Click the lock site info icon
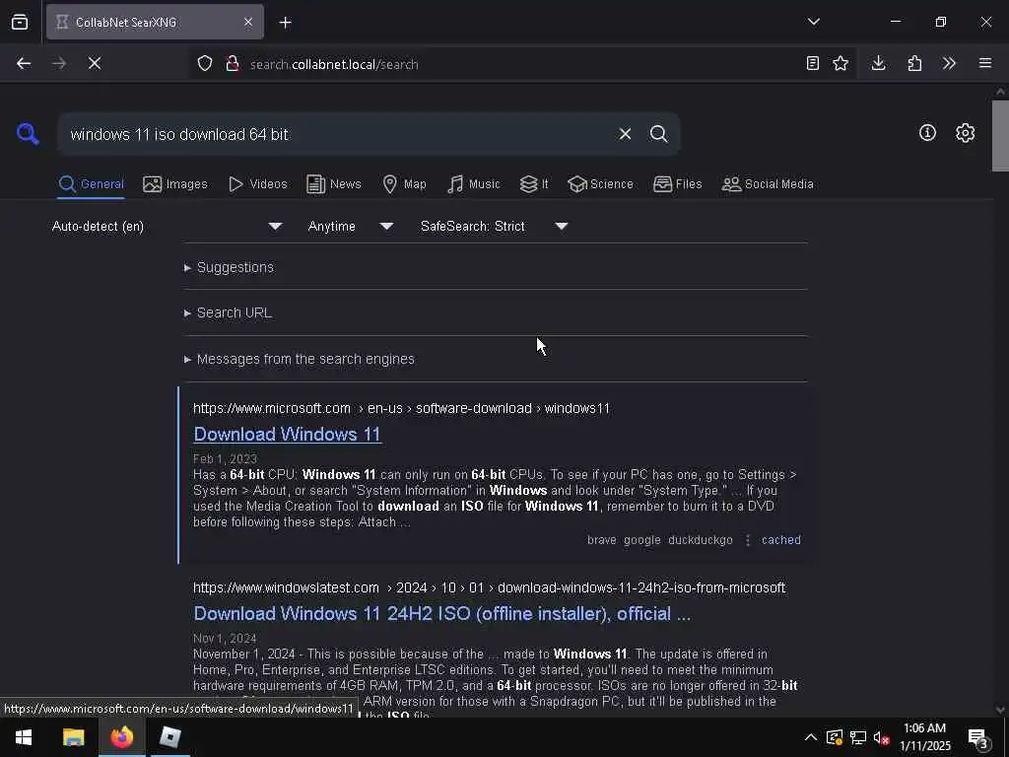This screenshot has width=1009, height=757. click(x=233, y=63)
